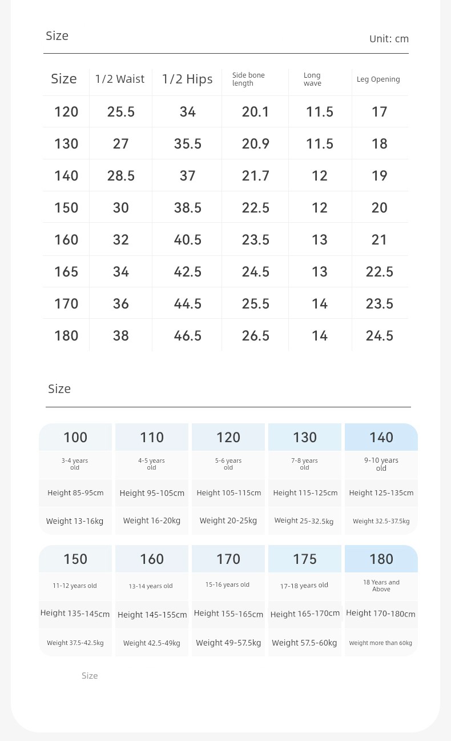The width and height of the screenshot is (451, 741).
Task: Select the 25.5 waist measurement cell
Action: (121, 111)
